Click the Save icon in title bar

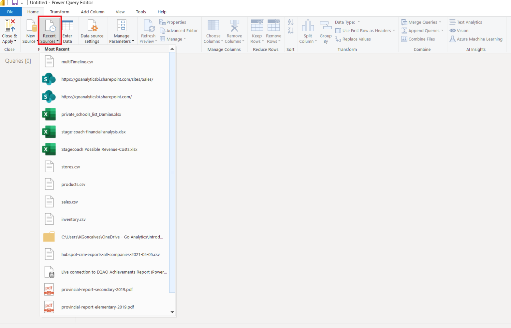(15, 3)
